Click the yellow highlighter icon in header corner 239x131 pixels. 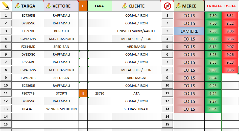tap(6, 6)
